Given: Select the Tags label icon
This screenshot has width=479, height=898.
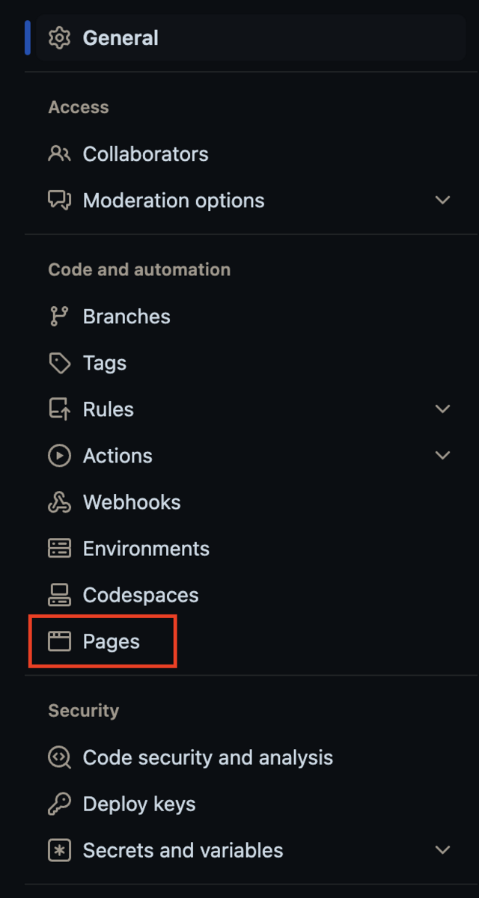Looking at the screenshot, I should pyautogui.click(x=59, y=362).
